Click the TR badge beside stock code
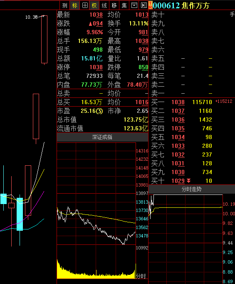The height and width of the screenshot is (284, 235). [x=150, y=5]
